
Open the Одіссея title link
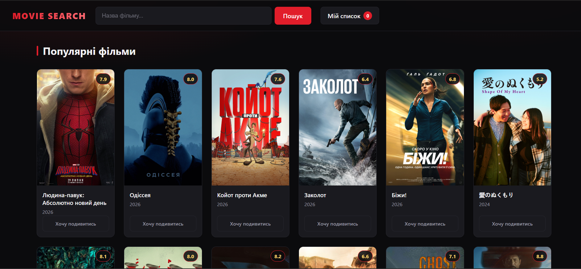(140, 195)
